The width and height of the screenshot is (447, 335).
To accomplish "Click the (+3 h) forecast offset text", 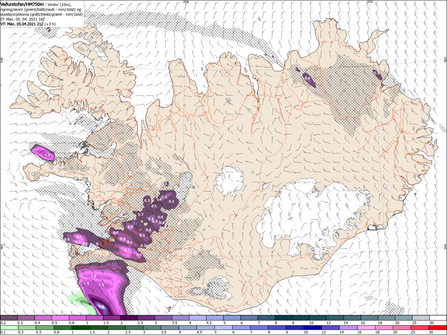I will click(50, 24).
